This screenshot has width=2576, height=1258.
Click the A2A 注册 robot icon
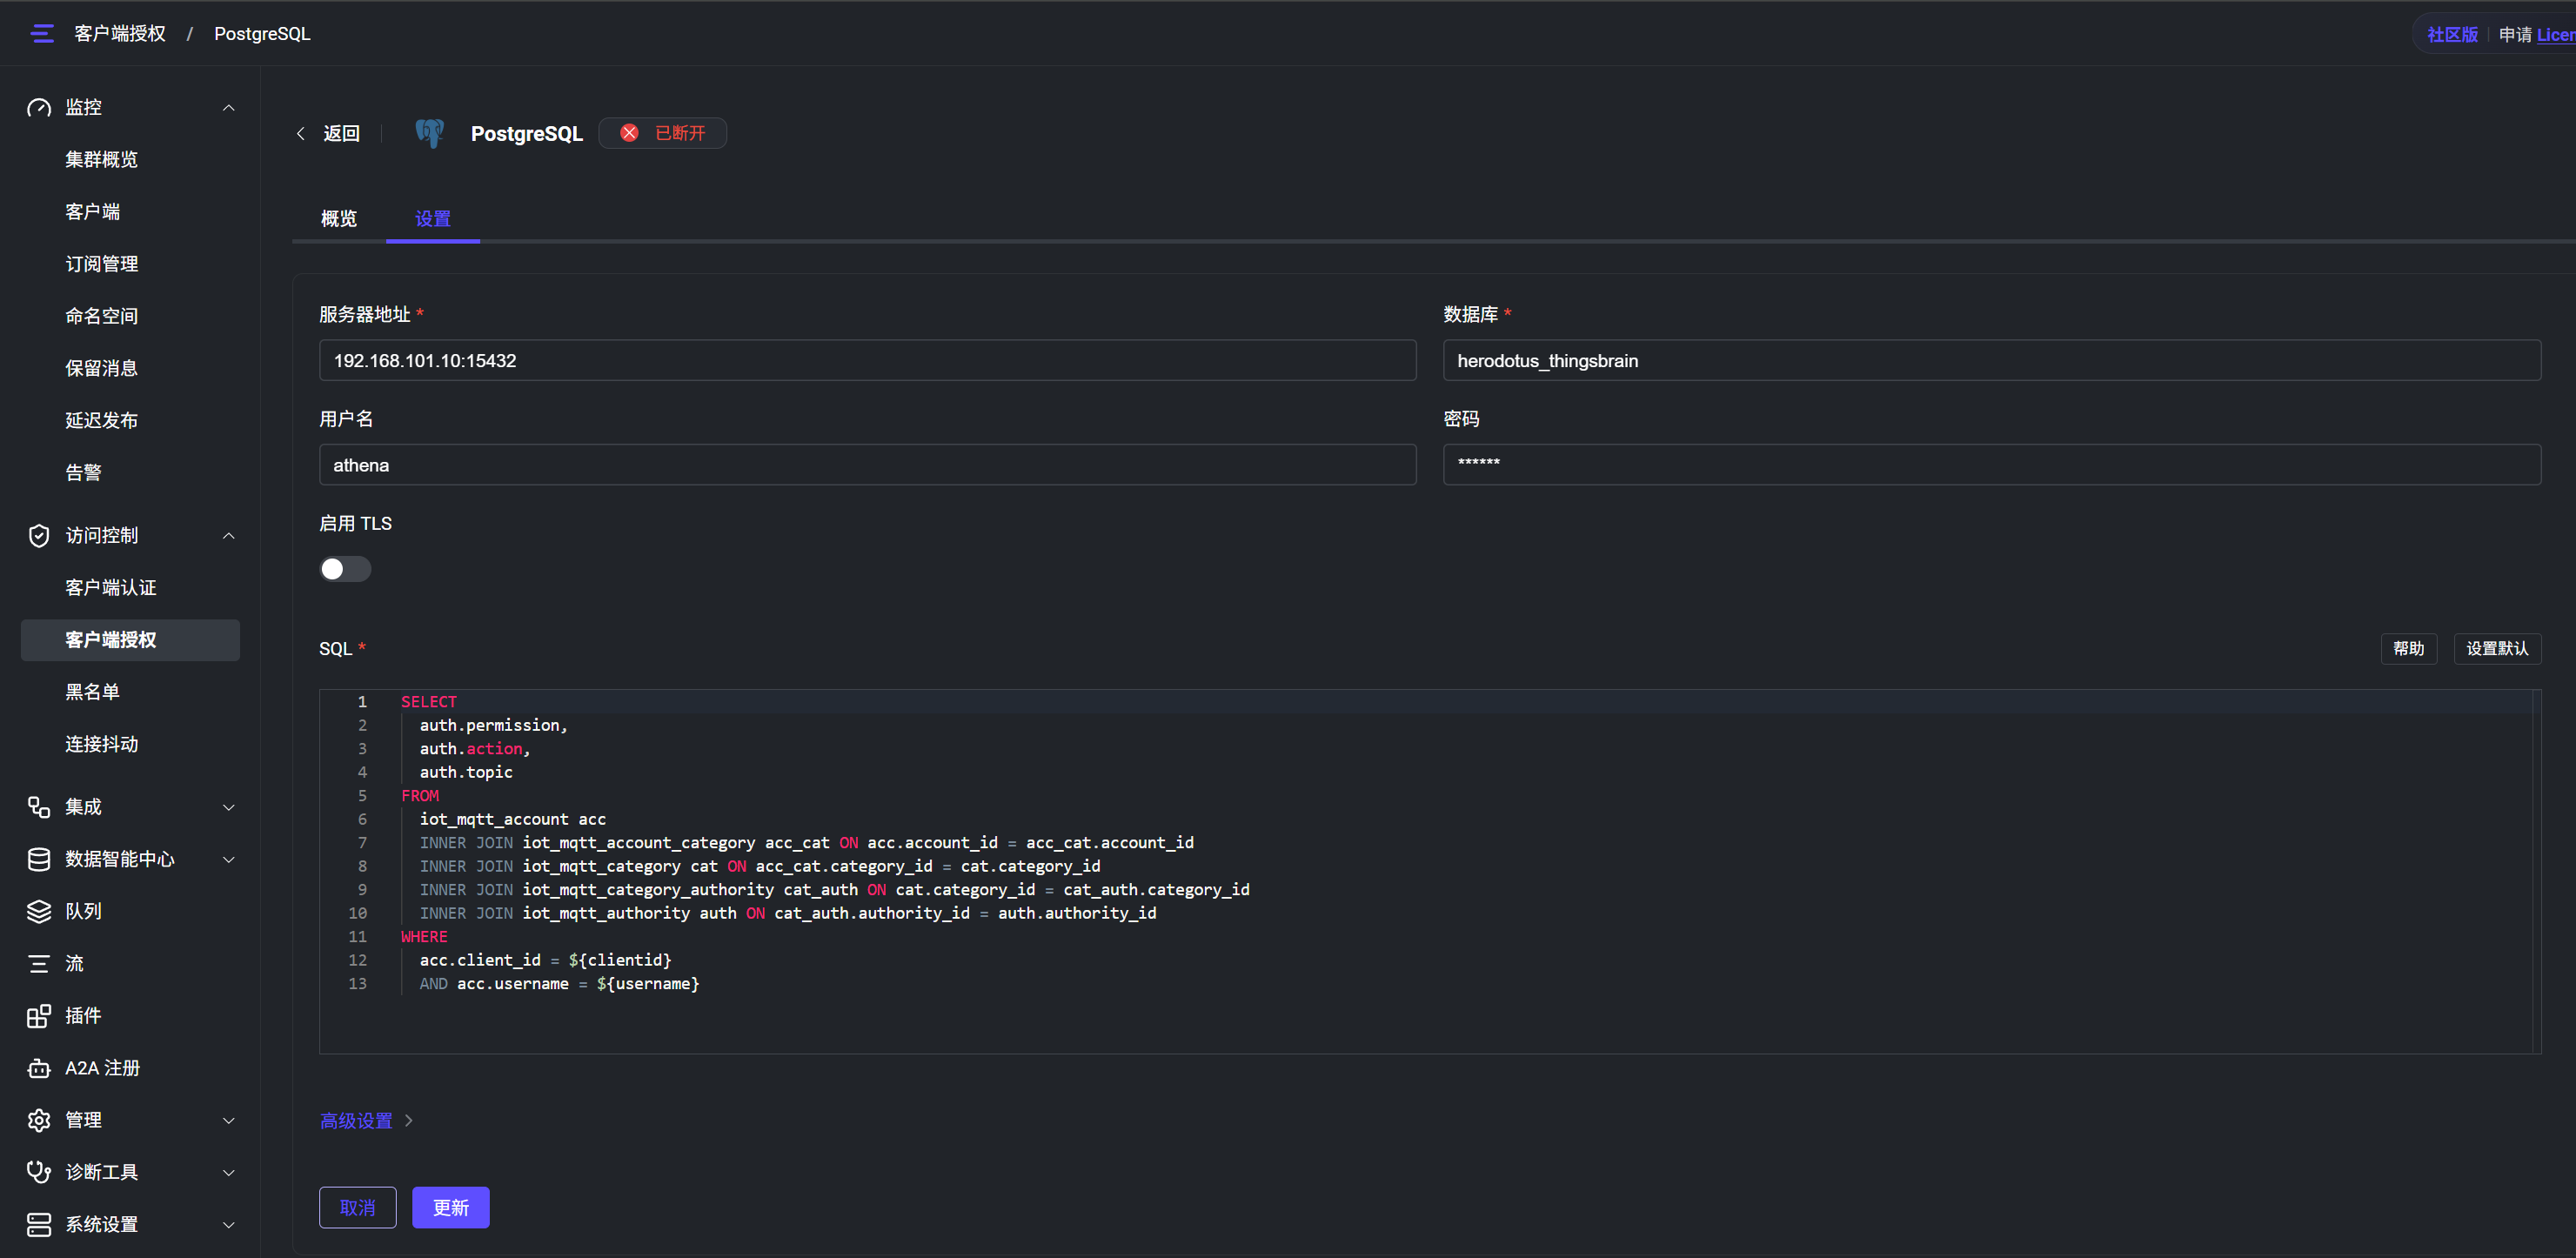(x=39, y=1068)
